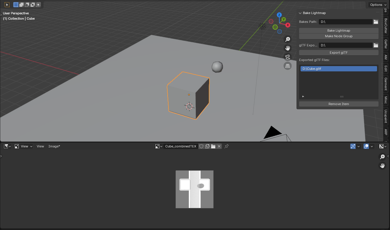Toggle fake user shield for Cube_combinedTEX
Screen dimensions: 390x230
(x=201, y=146)
